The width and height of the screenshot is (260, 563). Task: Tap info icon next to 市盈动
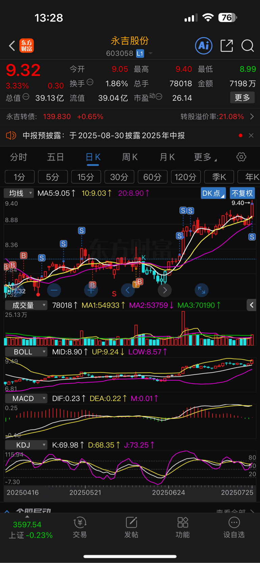point(159,97)
